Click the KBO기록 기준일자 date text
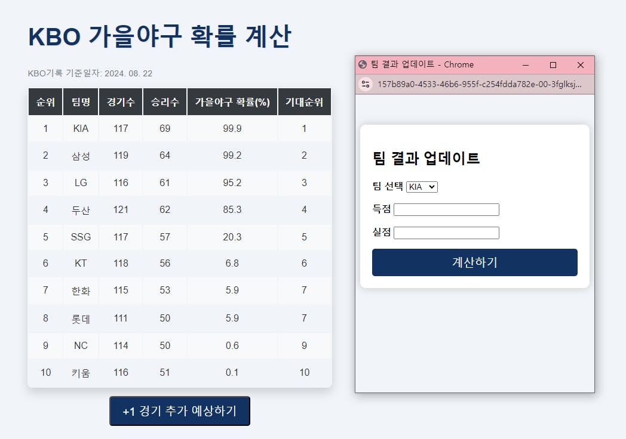 tap(90, 73)
